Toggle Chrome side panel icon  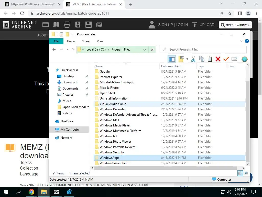240,13
